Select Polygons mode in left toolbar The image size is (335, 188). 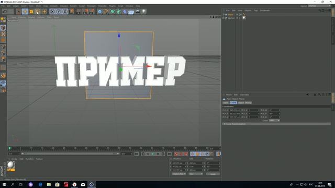pyautogui.click(x=3, y=59)
